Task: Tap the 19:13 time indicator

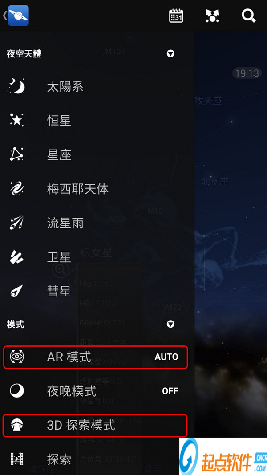Action: pos(247,73)
